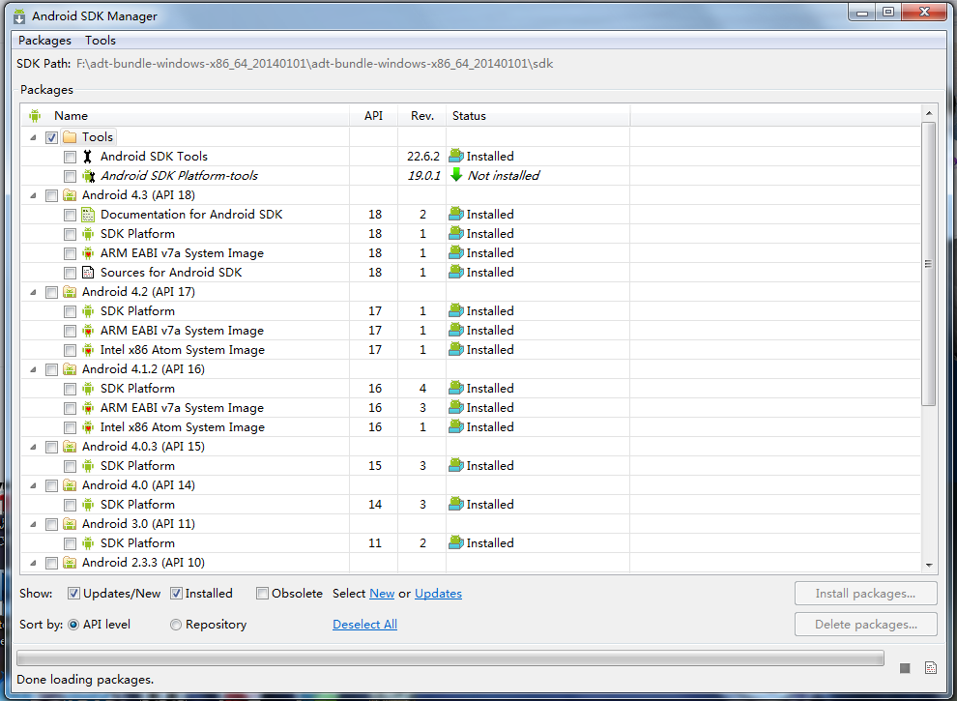Click the API 18 SDK Platform android icon

pos(88,234)
